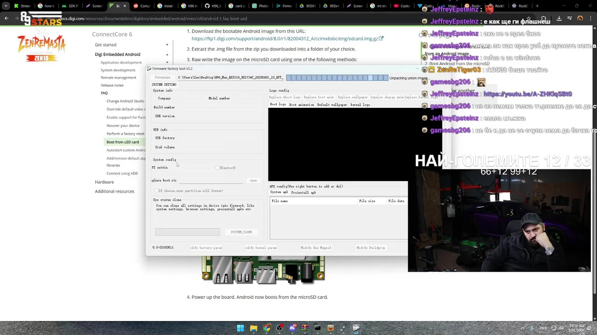Screen dimensions: 597x335
Task: Click Replace boot anim button
Action: pyautogui.click(x=319, y=97)
